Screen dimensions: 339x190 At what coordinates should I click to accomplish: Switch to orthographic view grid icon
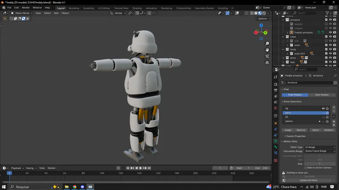point(267,63)
